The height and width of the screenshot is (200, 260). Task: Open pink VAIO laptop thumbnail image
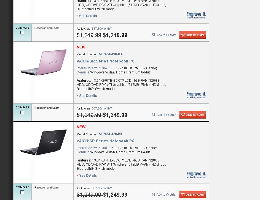point(44,62)
